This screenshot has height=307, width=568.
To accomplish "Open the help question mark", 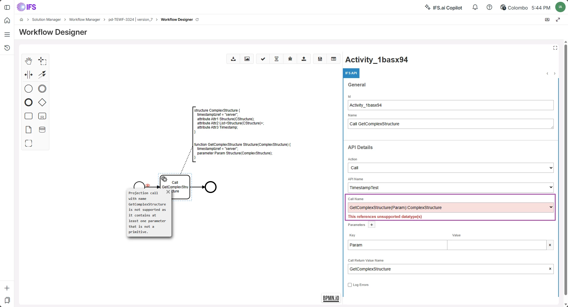I will pos(489,7).
